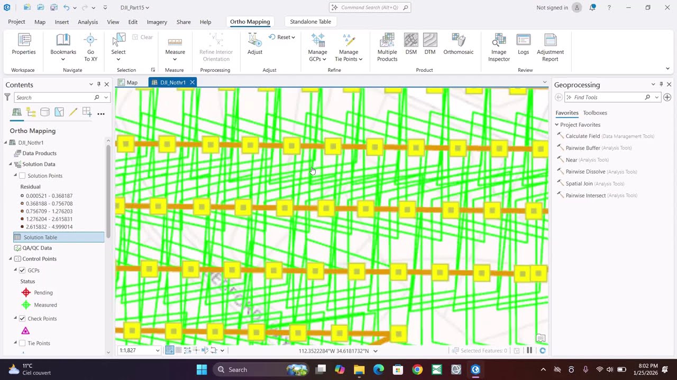Toggle Solution Points layer visibility
The width and height of the screenshot is (677, 380).
point(22,176)
